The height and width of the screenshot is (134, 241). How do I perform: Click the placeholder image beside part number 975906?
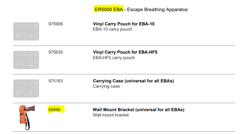coord(26,31)
